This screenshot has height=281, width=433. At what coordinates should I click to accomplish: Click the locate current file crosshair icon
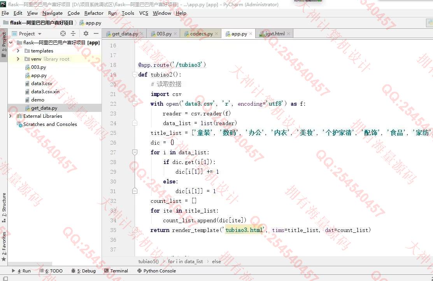tap(63, 33)
